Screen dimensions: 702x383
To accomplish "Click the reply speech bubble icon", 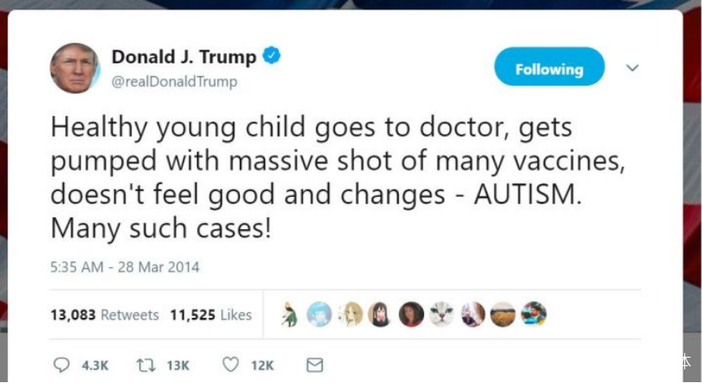I will 62,365.
